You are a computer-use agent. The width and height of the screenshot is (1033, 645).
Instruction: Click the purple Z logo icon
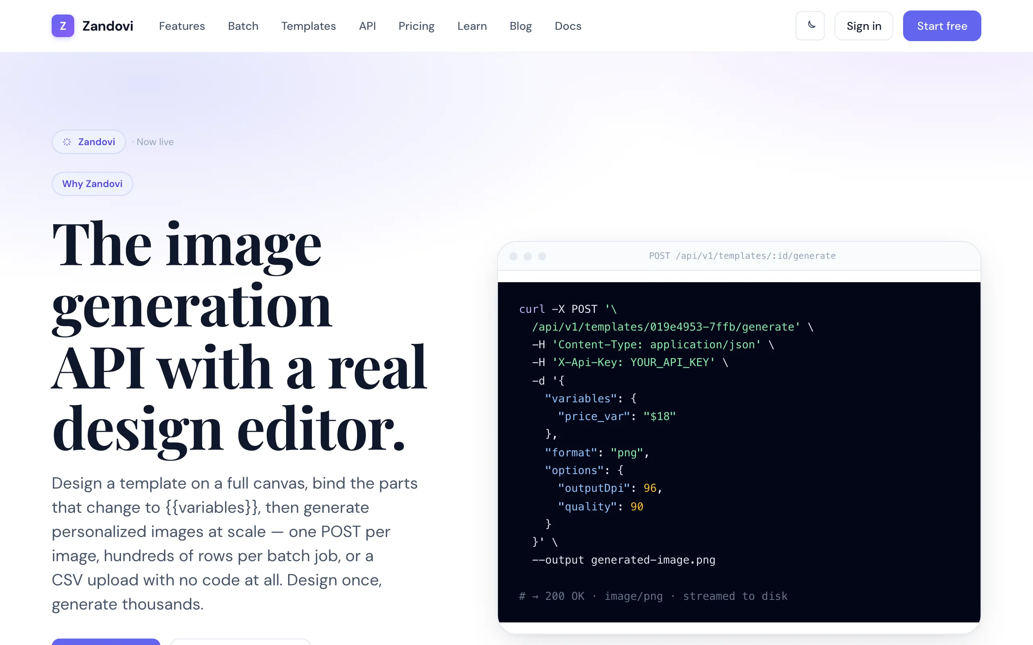[63, 25]
